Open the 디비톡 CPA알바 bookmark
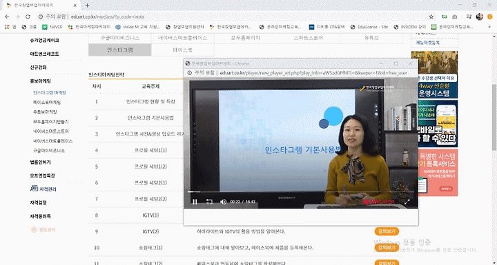Image resolution: width=497 pixels, height=265 pixels. [327, 28]
